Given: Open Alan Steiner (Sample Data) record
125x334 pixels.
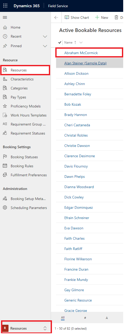Looking at the screenshot, I should point(85,63).
